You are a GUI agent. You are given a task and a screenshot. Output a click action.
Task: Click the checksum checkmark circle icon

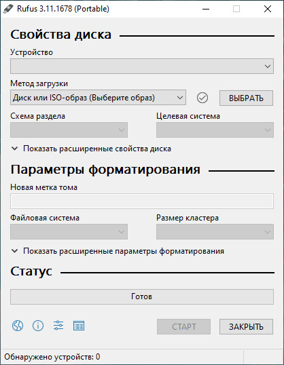(x=202, y=98)
